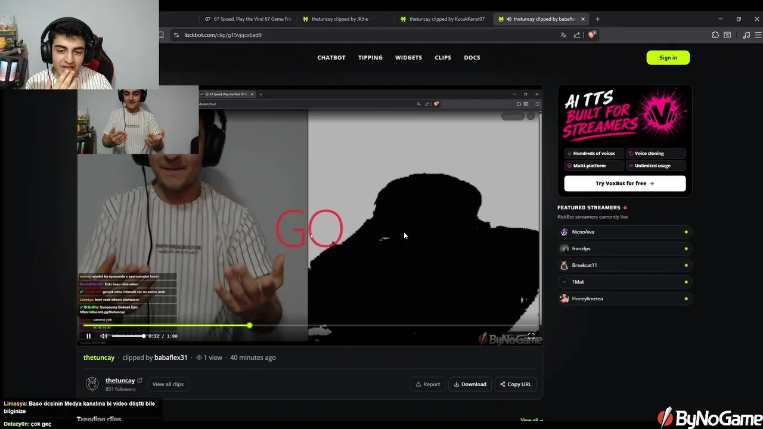
Task: Click the Voice cloning chip
Action: click(x=655, y=154)
